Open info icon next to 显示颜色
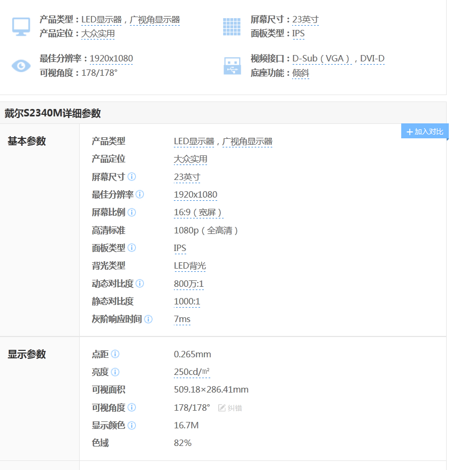 132,425
